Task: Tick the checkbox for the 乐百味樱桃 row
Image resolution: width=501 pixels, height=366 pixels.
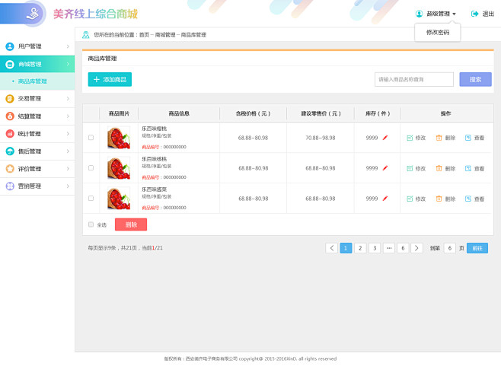Action: (x=91, y=138)
